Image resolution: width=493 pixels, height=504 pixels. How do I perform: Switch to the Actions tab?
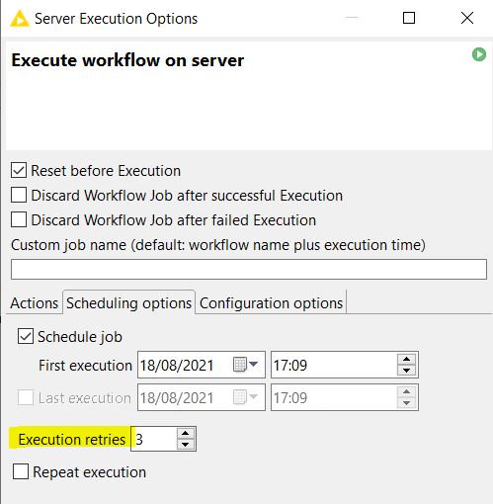pos(35,303)
